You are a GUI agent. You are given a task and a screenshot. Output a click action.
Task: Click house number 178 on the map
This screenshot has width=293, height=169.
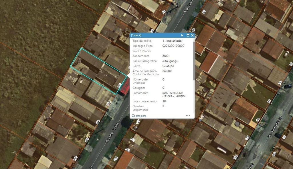75,158
